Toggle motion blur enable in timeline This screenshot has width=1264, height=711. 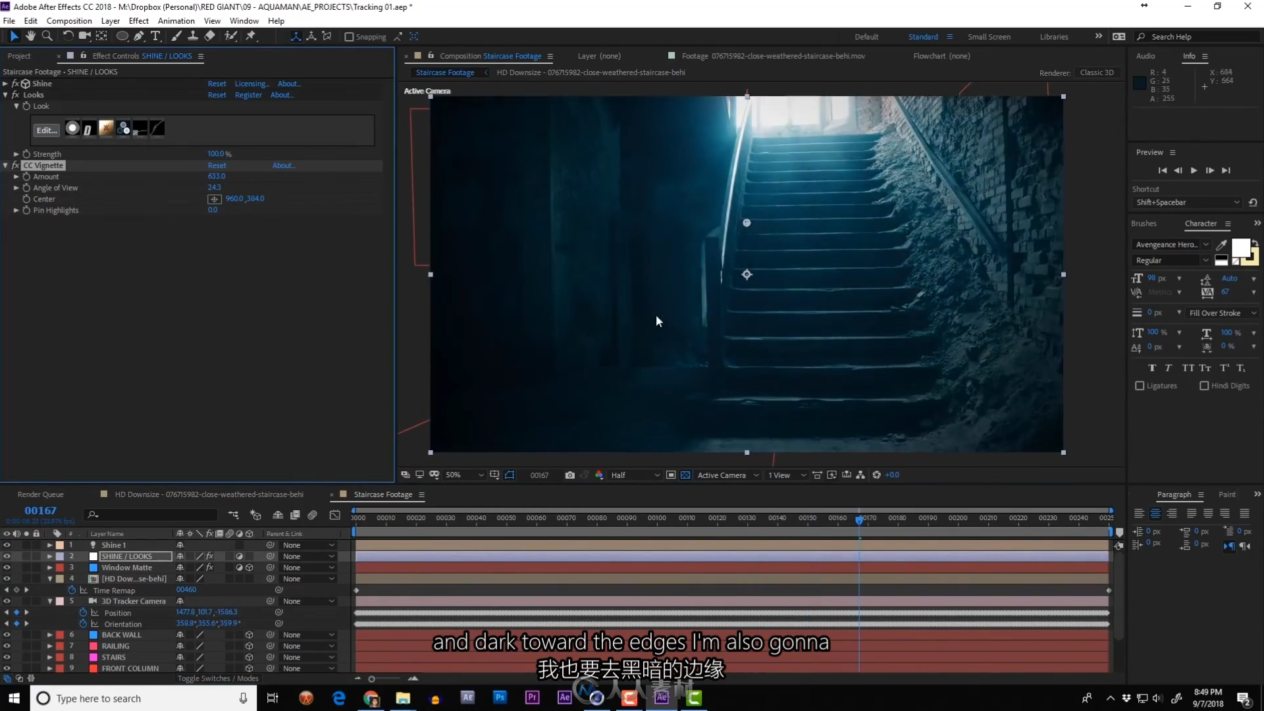pyautogui.click(x=313, y=515)
